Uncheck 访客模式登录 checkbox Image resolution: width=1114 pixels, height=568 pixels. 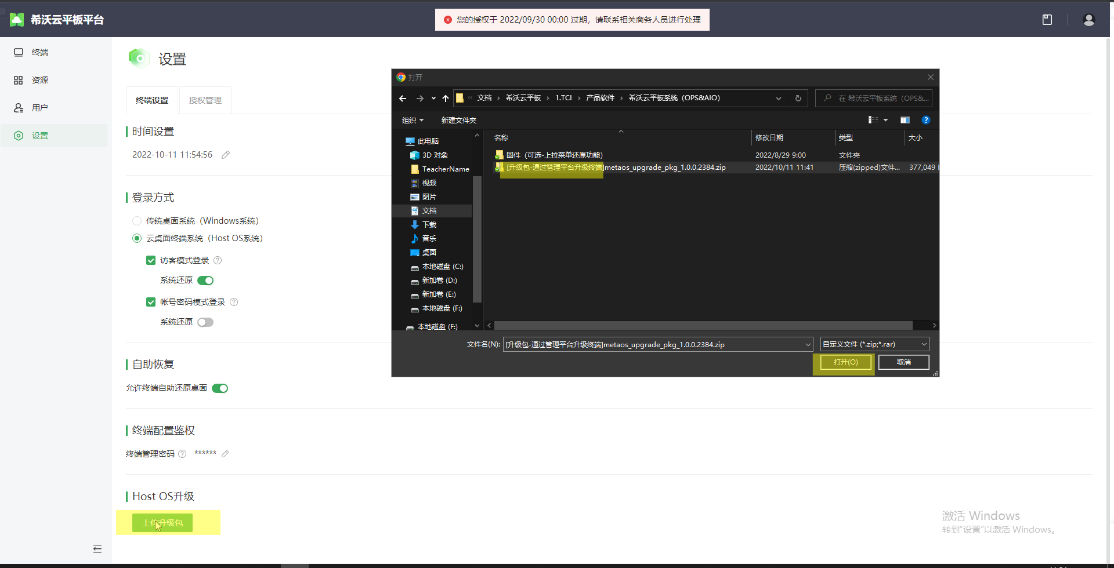pyautogui.click(x=151, y=260)
